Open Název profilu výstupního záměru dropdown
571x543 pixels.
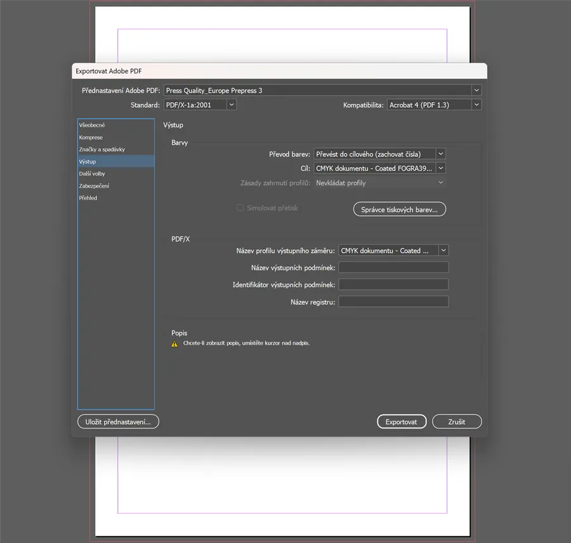click(x=393, y=251)
